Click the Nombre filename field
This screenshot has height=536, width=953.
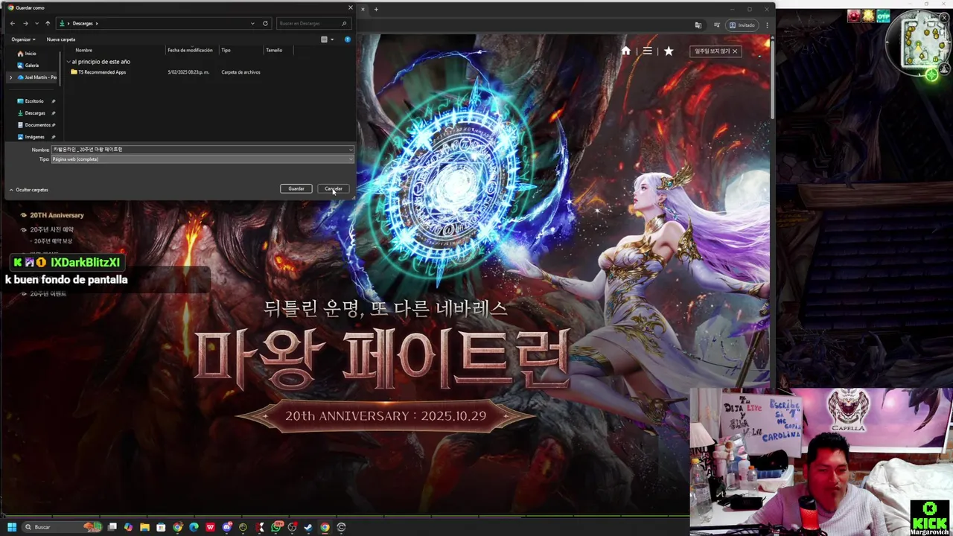click(x=200, y=150)
